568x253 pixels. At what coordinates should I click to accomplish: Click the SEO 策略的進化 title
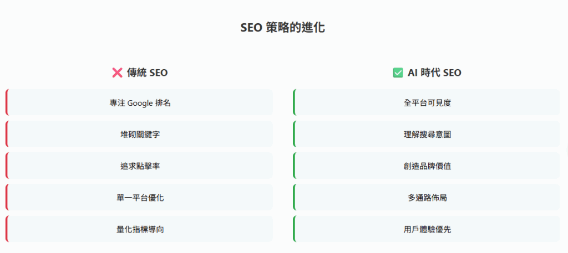click(283, 28)
